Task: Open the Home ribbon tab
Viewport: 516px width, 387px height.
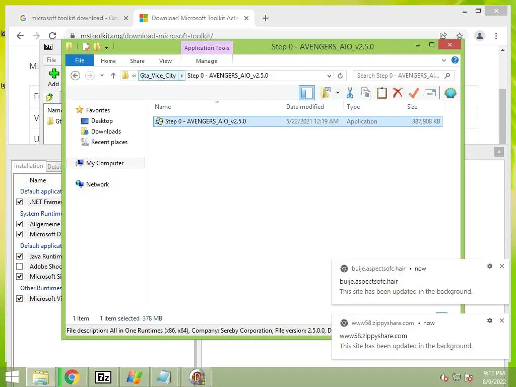Action: click(108, 61)
